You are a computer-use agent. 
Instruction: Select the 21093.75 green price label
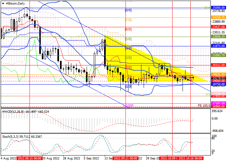tap(219, 55)
